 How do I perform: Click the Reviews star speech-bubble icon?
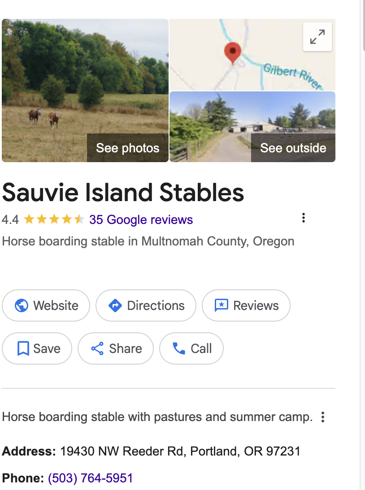point(222,305)
